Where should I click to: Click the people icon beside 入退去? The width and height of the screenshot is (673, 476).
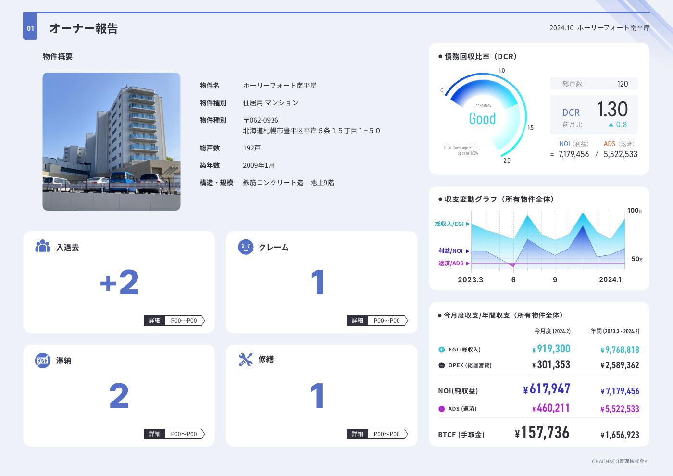tap(42, 246)
